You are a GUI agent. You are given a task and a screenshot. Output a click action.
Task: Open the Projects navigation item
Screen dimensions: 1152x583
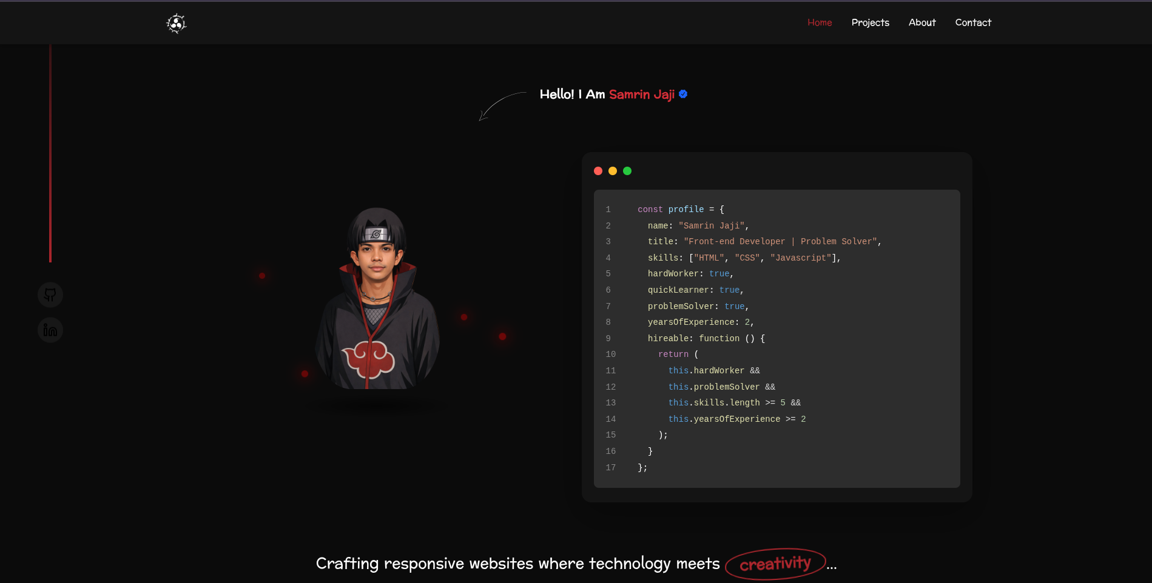pos(870,22)
